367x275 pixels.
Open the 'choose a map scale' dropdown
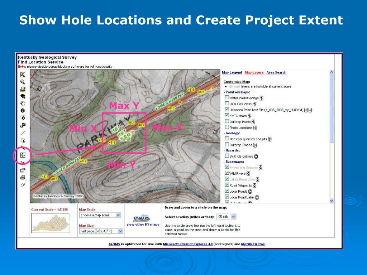100,215
